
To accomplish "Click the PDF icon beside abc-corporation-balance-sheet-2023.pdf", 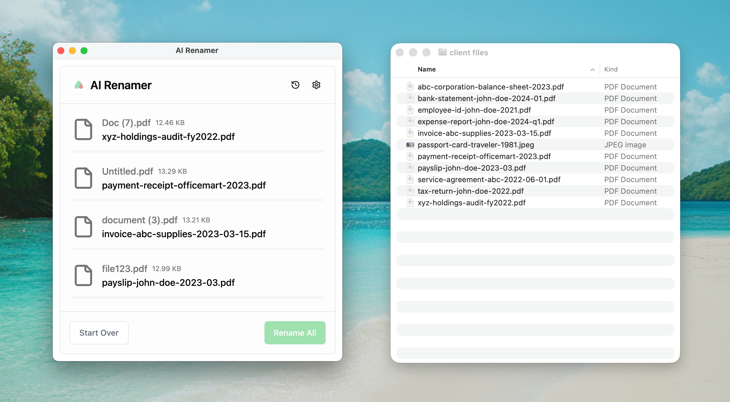I will coord(410,87).
